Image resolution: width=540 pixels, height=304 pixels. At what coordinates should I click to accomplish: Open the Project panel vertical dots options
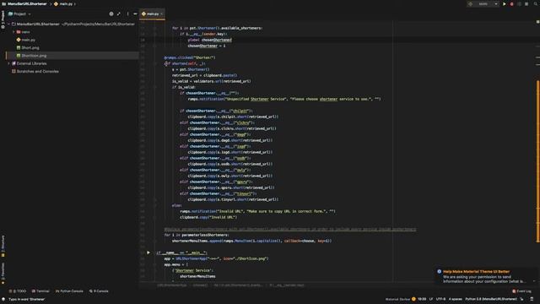click(x=127, y=14)
